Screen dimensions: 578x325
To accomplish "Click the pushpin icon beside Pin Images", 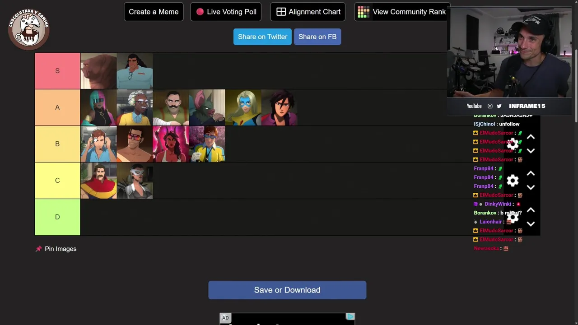I will [x=39, y=249].
